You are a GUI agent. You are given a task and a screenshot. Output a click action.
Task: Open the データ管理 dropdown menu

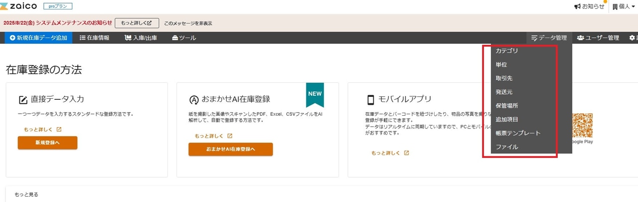pyautogui.click(x=549, y=38)
